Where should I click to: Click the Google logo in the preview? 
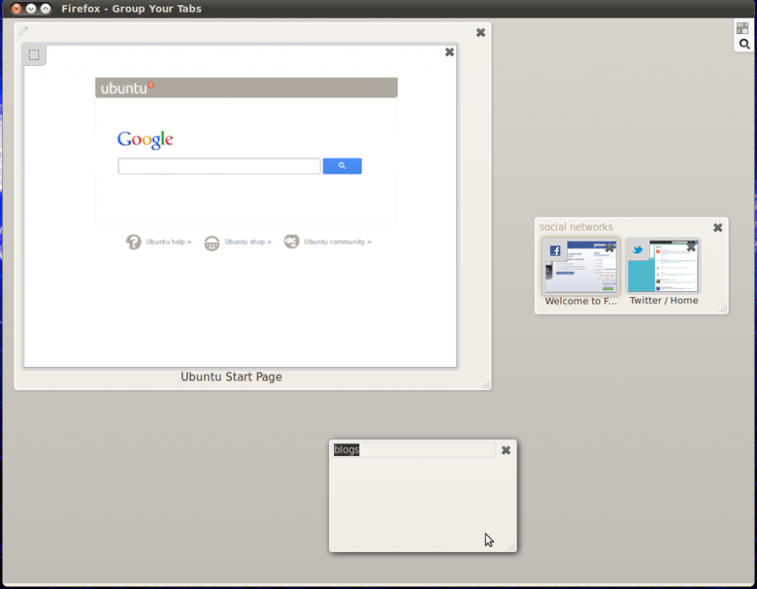click(145, 140)
